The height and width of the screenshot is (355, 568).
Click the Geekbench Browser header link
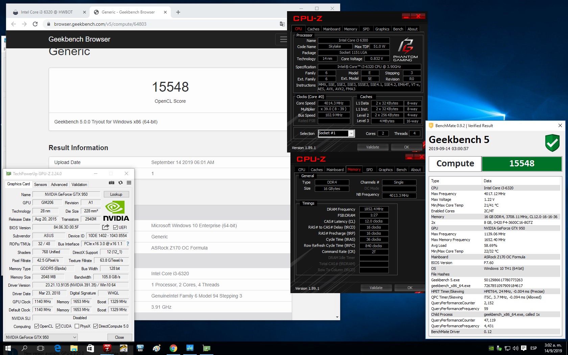click(x=79, y=39)
